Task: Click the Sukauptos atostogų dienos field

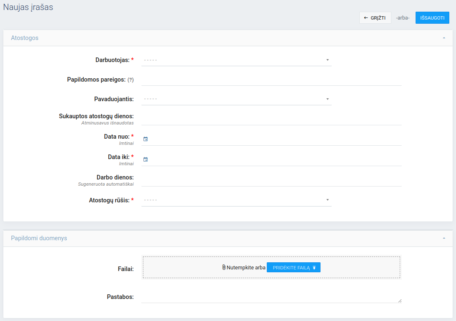Action: (x=271, y=119)
